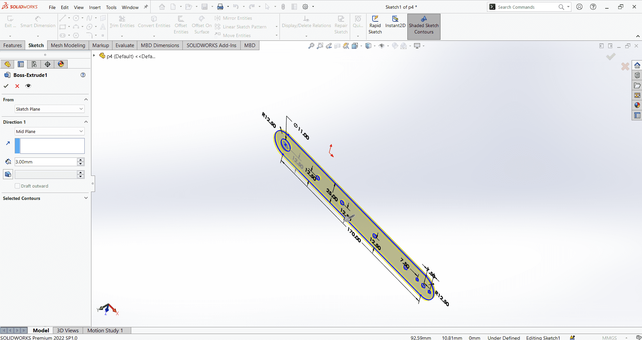Collapse the Direction 1 section
Viewport: 642px width, 340px height.
point(86,122)
